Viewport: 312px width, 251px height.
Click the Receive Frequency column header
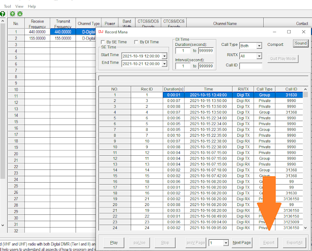click(x=37, y=23)
